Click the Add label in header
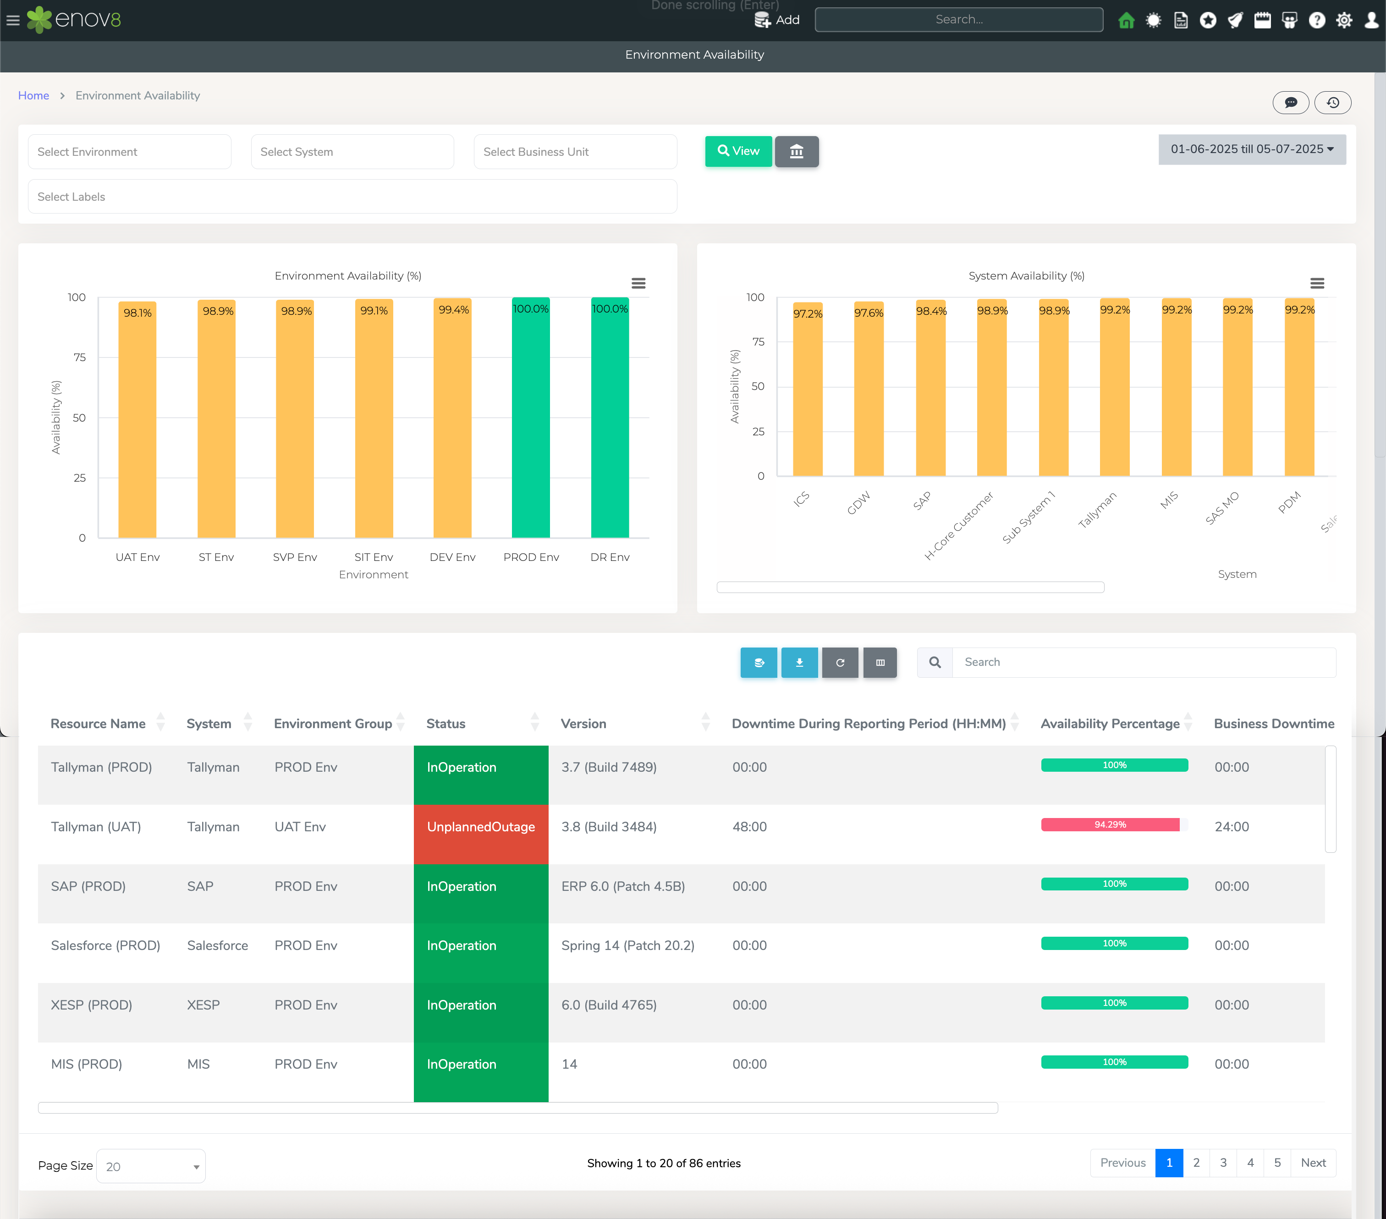The height and width of the screenshot is (1219, 1386). tap(787, 20)
